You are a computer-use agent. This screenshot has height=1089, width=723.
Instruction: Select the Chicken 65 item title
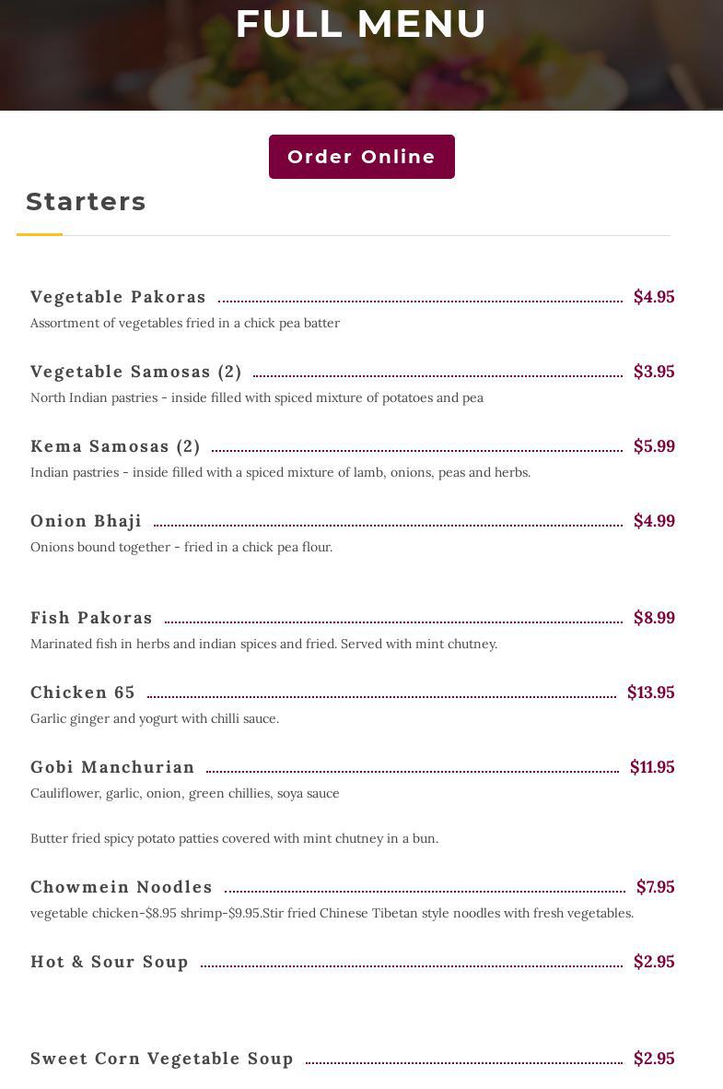coord(83,692)
